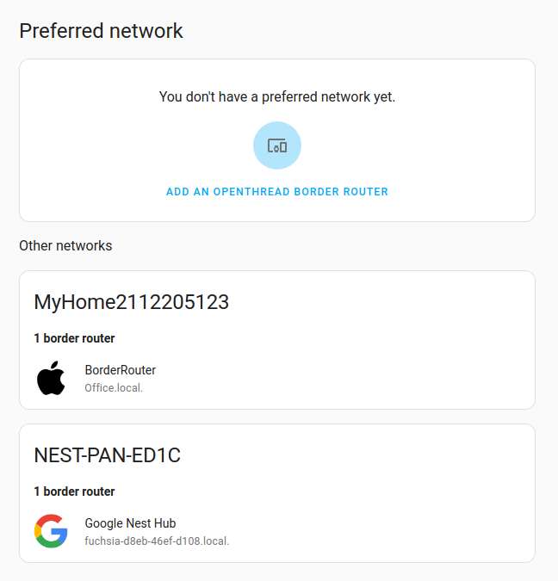Open the Google Nest Hub entry
Image resolution: width=558 pixels, height=581 pixels.
tap(130, 523)
